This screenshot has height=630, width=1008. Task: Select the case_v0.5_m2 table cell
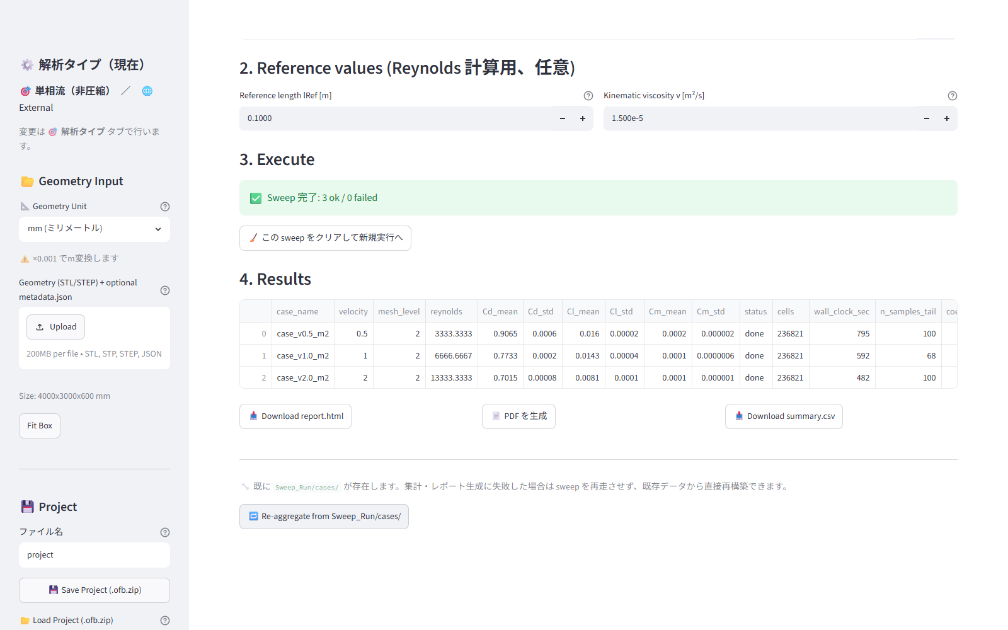click(302, 333)
